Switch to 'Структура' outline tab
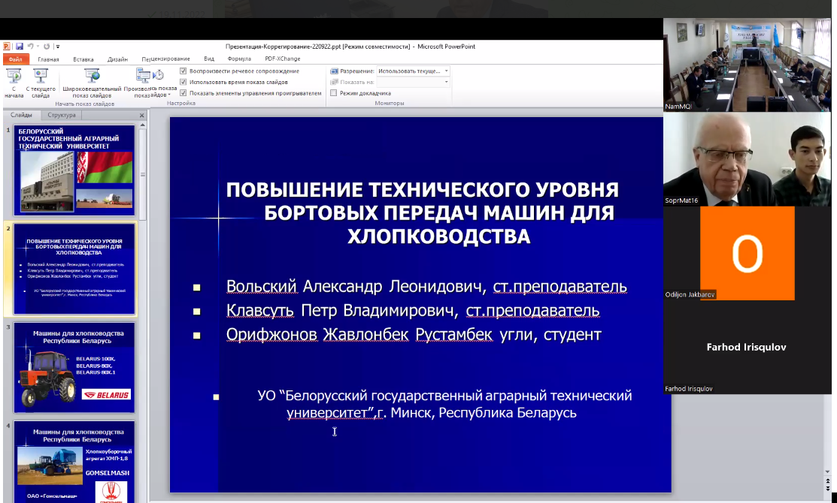Image resolution: width=837 pixels, height=503 pixels. pos(62,116)
